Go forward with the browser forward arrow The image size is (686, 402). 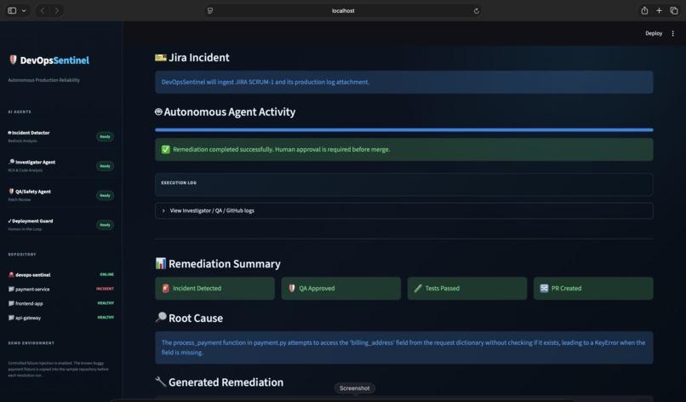click(x=57, y=10)
